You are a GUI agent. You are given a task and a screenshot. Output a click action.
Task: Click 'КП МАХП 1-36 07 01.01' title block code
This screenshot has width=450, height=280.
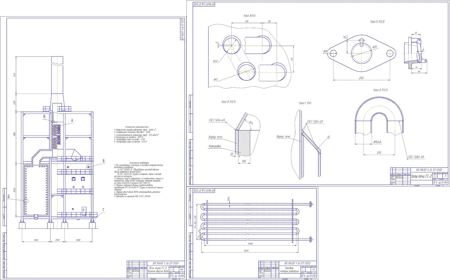[166, 263]
